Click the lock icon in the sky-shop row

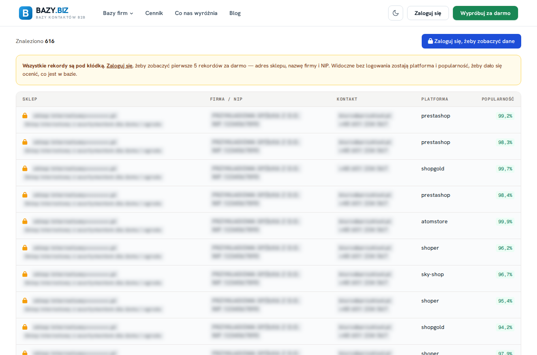click(x=25, y=274)
